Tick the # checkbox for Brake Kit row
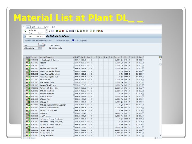 click(74, 63)
